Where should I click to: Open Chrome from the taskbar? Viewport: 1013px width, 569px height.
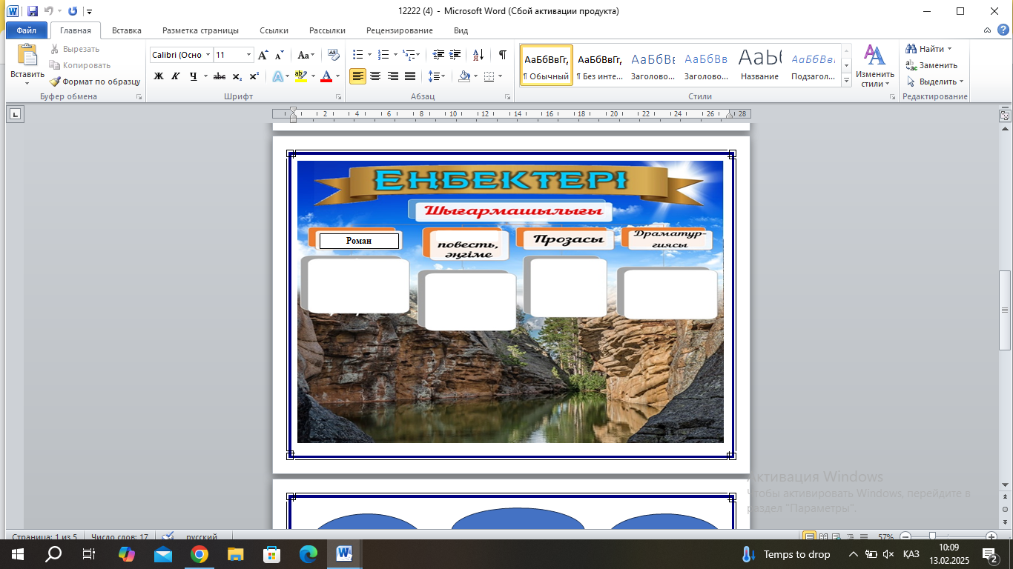click(199, 553)
